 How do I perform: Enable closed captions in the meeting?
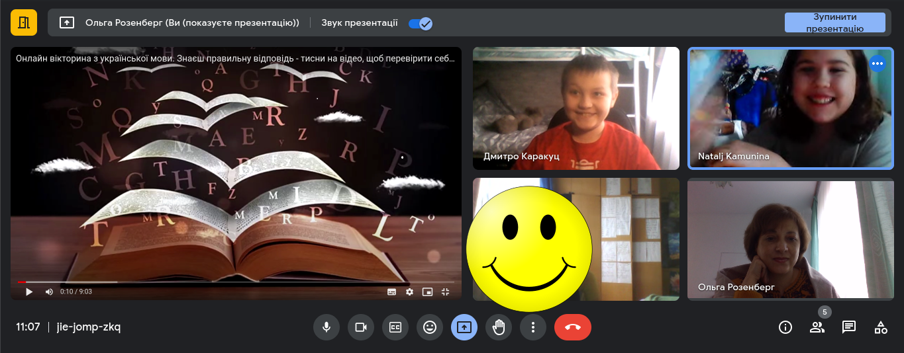[x=395, y=327]
